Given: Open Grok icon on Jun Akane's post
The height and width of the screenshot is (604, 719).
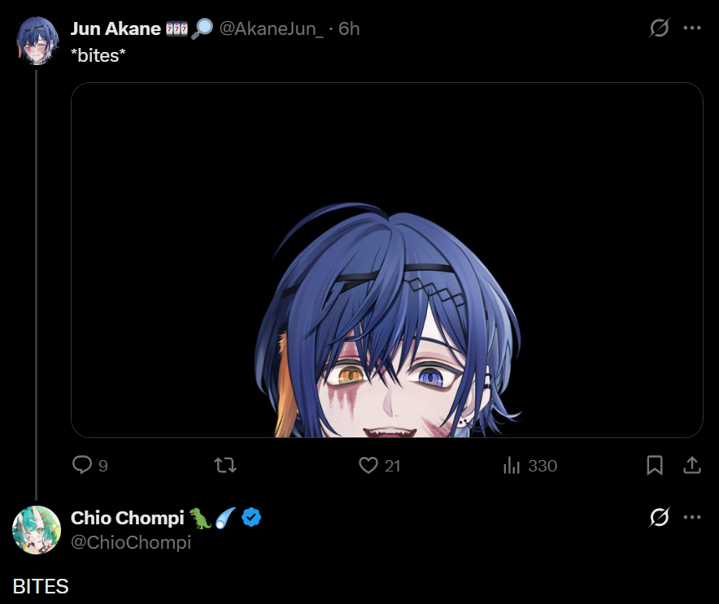Looking at the screenshot, I should tap(660, 28).
